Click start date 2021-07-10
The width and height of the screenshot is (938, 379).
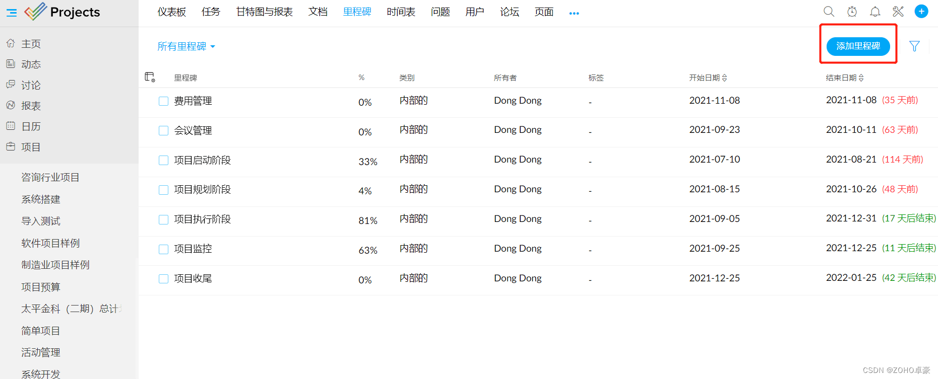715,160
